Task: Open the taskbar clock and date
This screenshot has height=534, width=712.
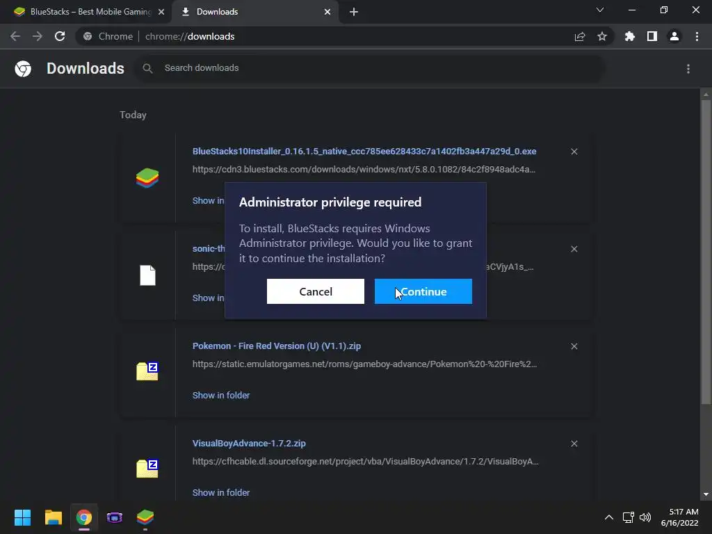Action: (x=679, y=517)
